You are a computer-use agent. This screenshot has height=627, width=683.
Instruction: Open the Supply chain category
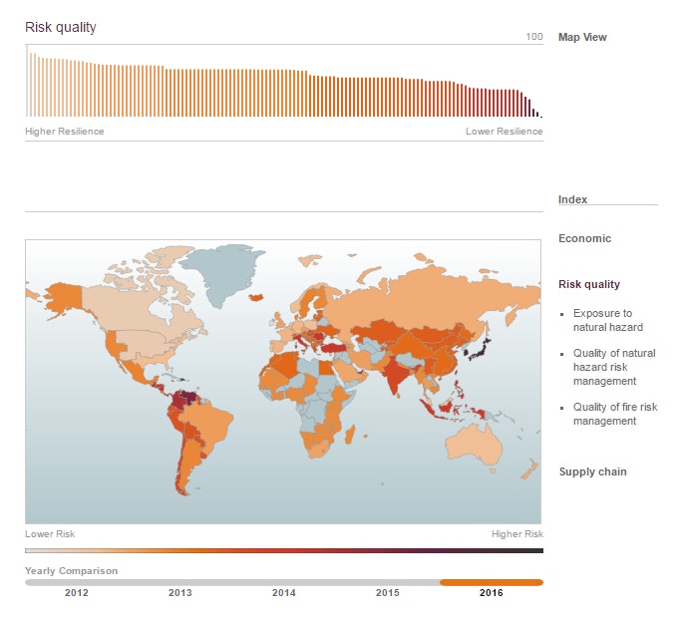[592, 472]
